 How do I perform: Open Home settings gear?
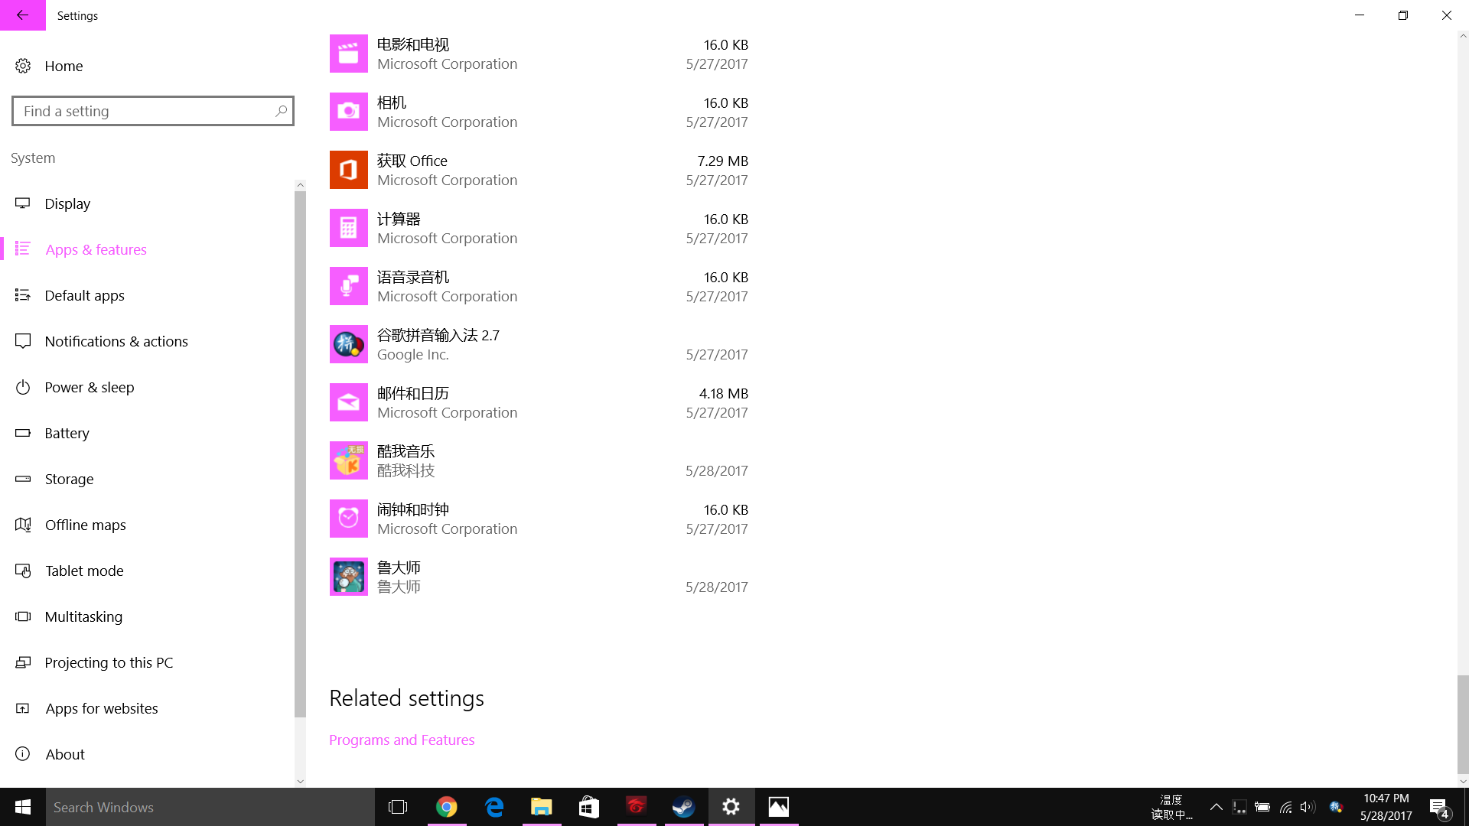[23, 66]
